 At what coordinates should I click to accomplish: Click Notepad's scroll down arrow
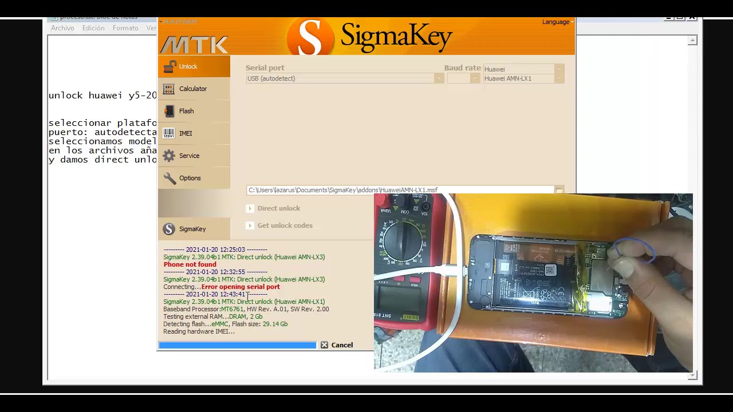693,375
